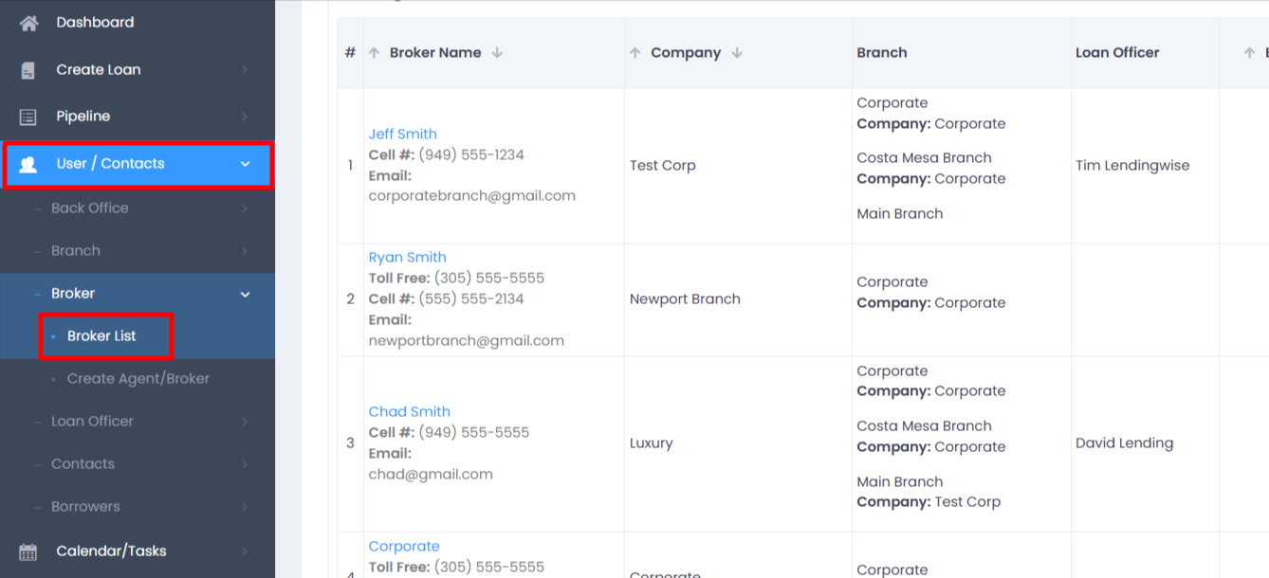
Task: Click the Branch column header
Action: 882,53
